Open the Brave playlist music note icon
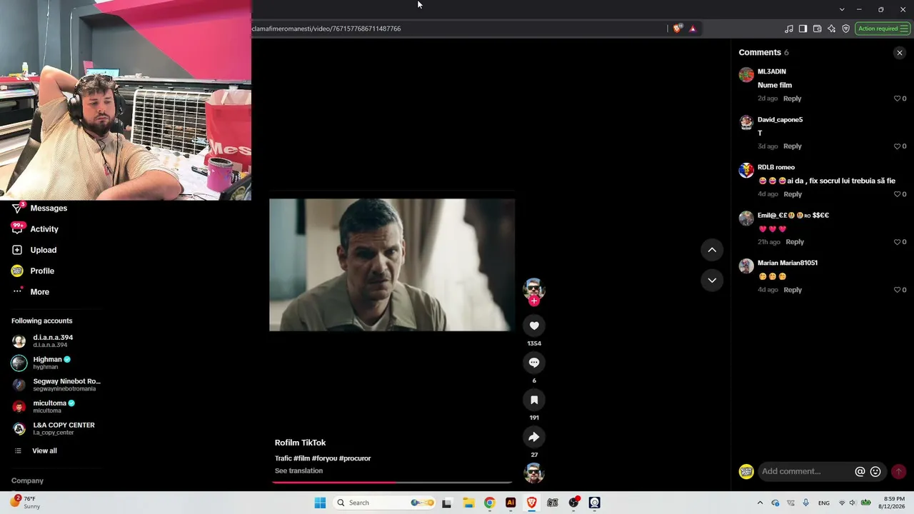The height and width of the screenshot is (514, 914). (789, 29)
